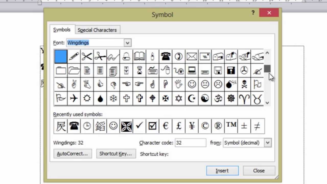Image resolution: width=327 pixels, height=184 pixels.
Task: Open the Symbols tab
Action: [x=62, y=30]
